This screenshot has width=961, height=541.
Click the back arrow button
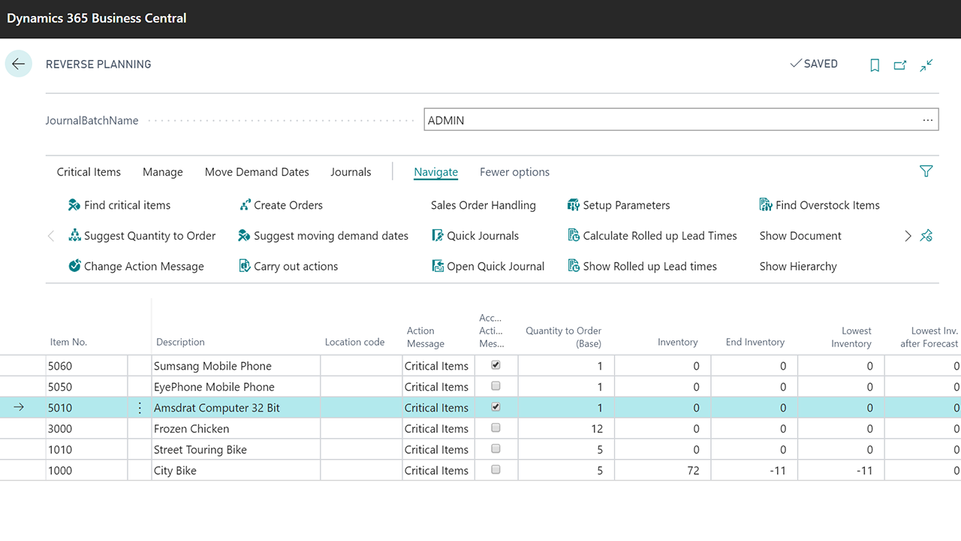(x=19, y=64)
